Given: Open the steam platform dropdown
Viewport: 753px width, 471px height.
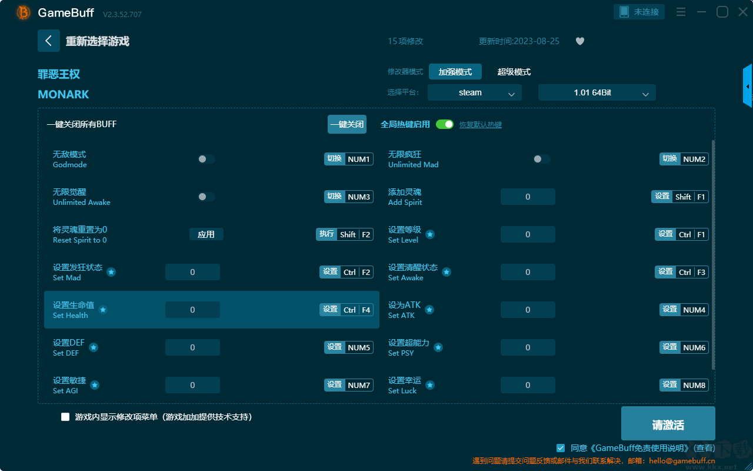Looking at the screenshot, I should tap(475, 92).
